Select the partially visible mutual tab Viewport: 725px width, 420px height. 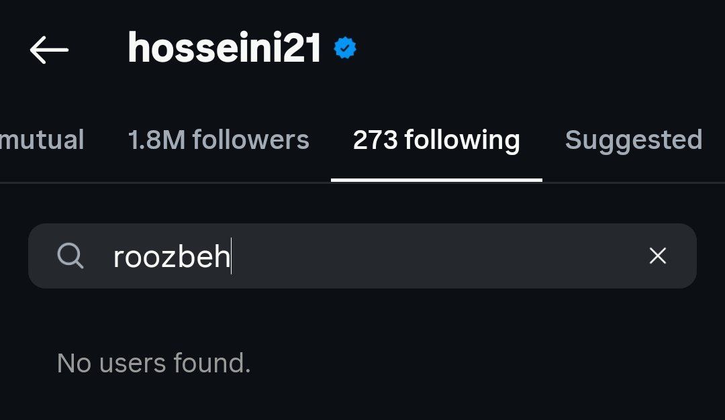coord(42,140)
